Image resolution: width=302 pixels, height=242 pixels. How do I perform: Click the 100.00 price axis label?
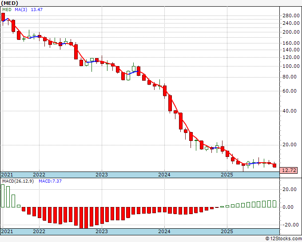point(291,66)
